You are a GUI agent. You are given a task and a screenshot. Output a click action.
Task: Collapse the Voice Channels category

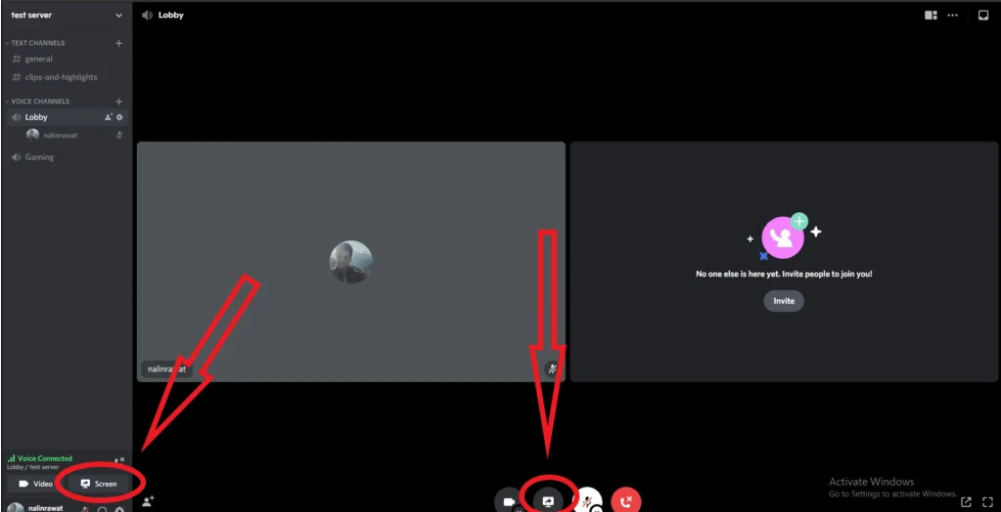click(39, 102)
